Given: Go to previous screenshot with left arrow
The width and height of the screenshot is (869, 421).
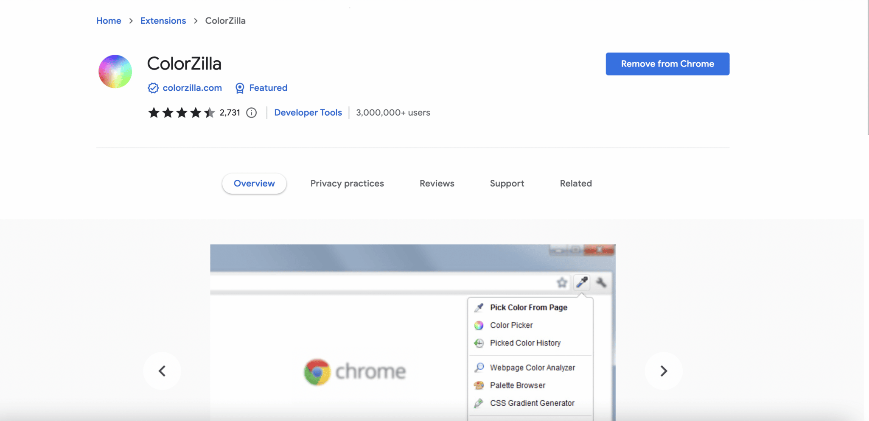Looking at the screenshot, I should coord(162,370).
